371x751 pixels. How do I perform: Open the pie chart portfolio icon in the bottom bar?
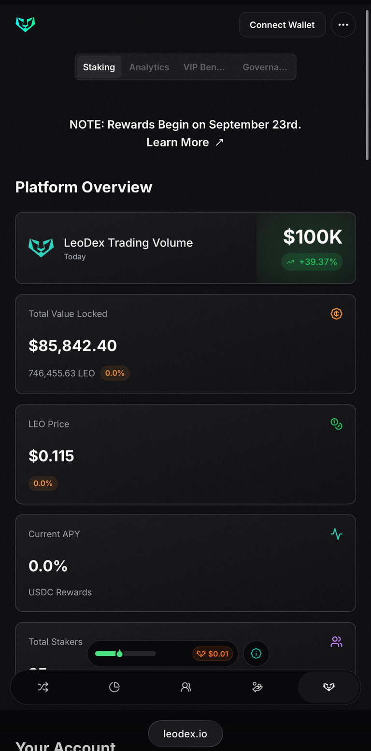point(114,687)
